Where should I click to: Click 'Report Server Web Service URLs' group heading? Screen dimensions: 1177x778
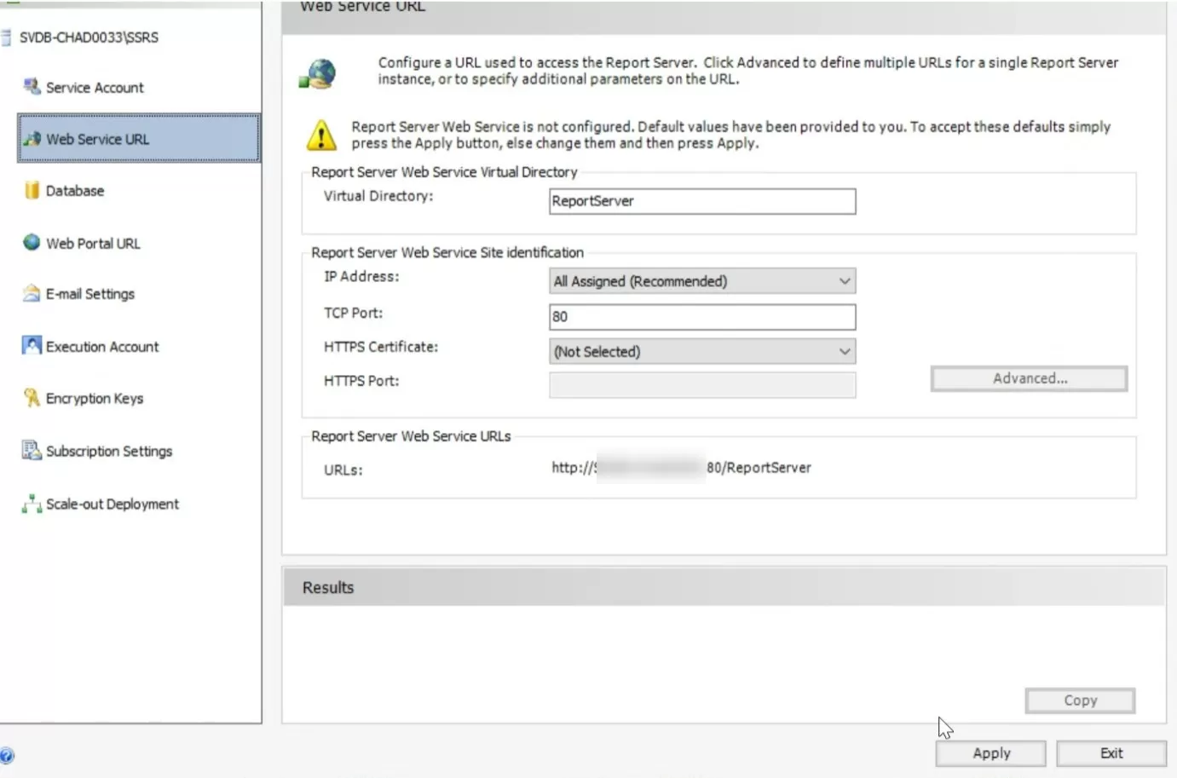click(411, 436)
